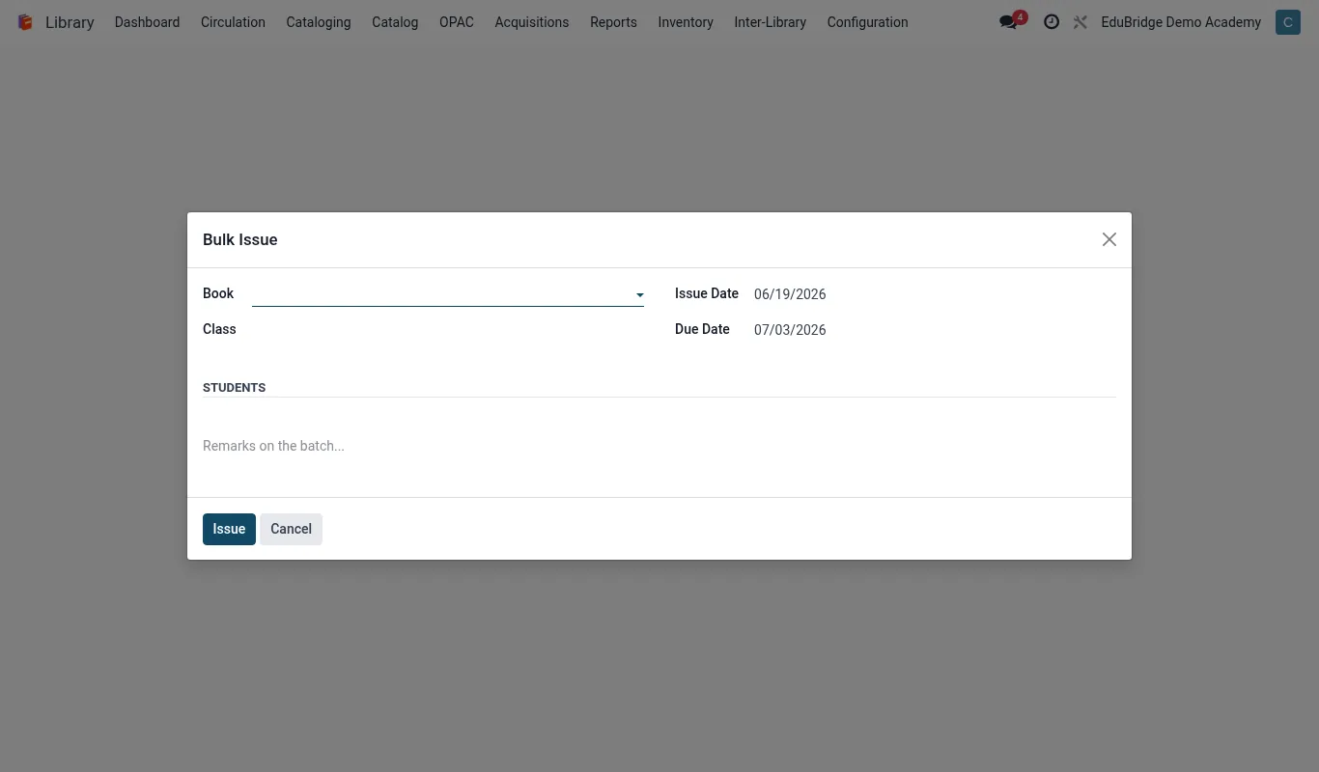Open the OPAC menu
The width and height of the screenshot is (1319, 772).
pos(457,22)
